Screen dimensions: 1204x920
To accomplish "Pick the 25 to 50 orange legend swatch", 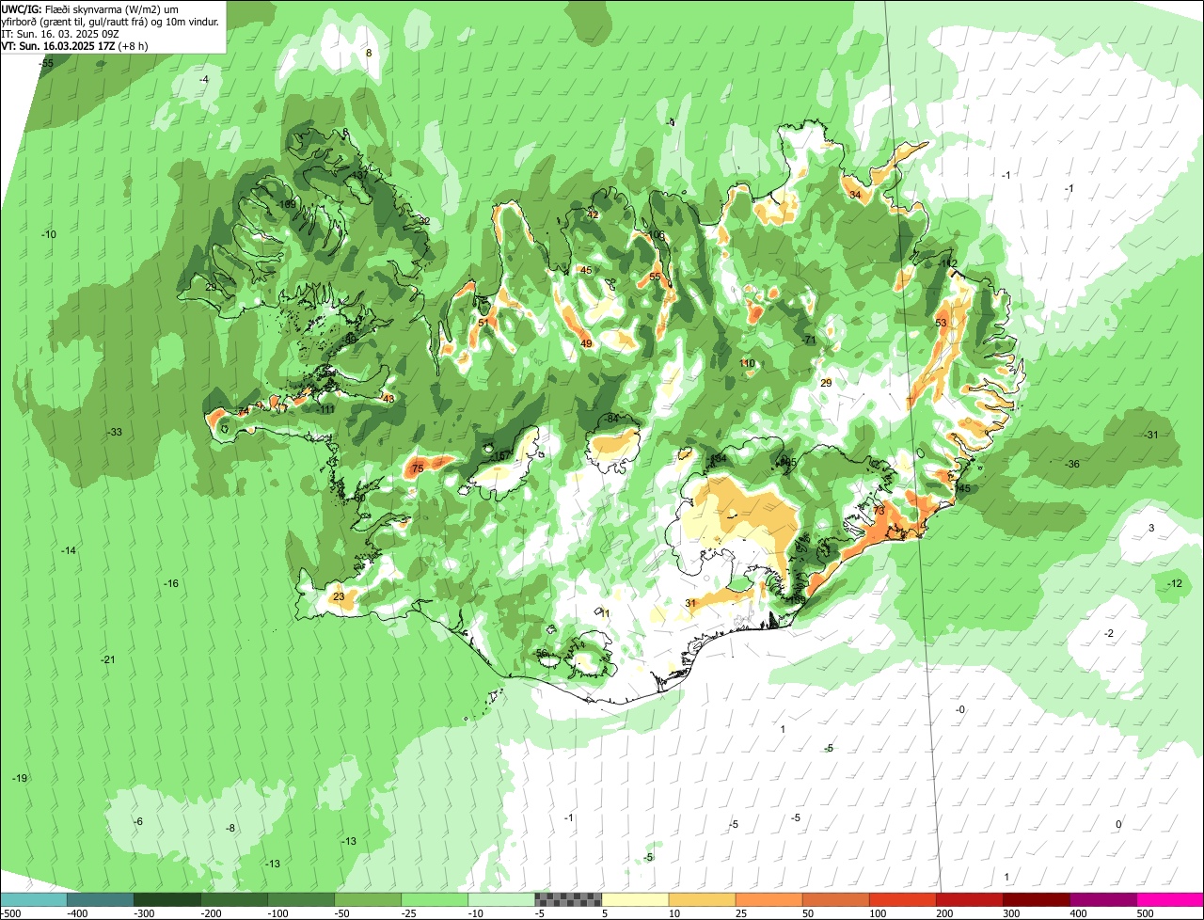I will coord(768,899).
